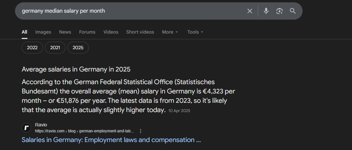
Task: Open three-dot menu beside Ravio result
Action: (x=141, y=131)
